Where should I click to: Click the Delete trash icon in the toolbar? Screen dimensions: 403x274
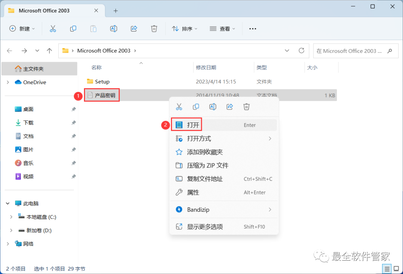(x=154, y=29)
